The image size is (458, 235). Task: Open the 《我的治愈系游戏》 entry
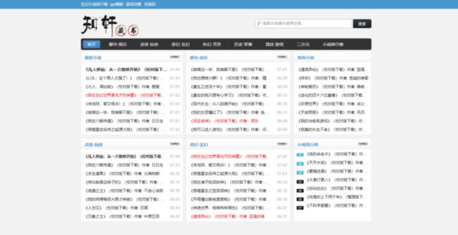coord(332,121)
